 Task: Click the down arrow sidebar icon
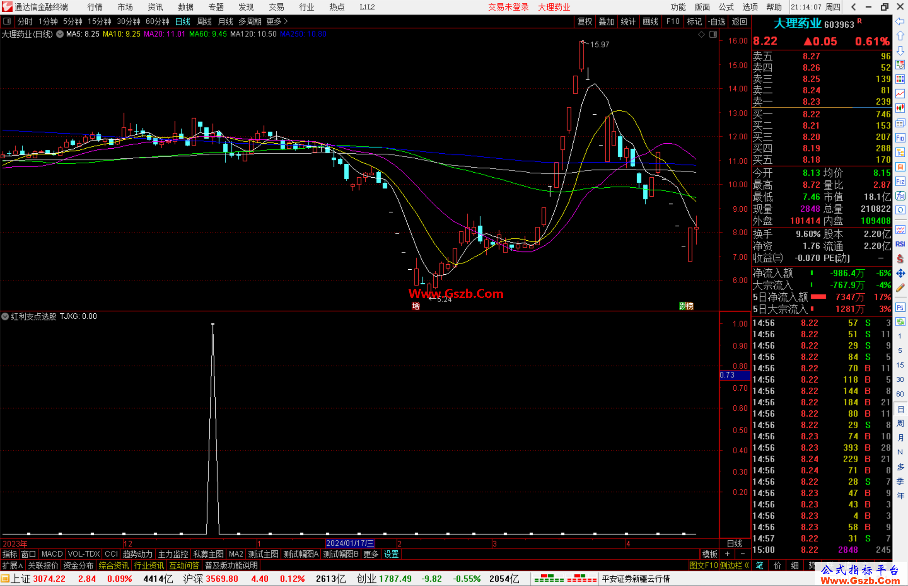tap(900, 50)
